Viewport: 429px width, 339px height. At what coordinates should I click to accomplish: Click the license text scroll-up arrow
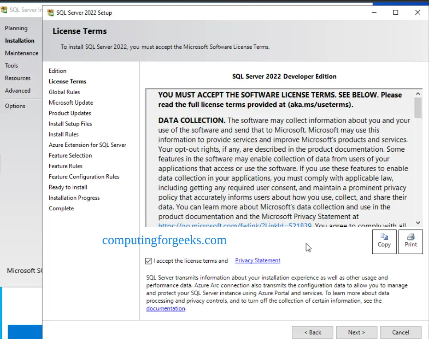[x=418, y=94]
